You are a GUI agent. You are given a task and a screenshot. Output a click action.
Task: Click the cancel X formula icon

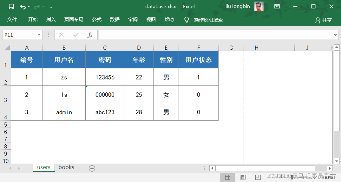(62, 35)
